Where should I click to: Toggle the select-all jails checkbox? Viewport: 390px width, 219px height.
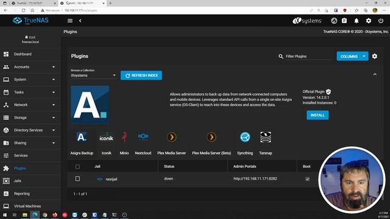(x=77, y=166)
